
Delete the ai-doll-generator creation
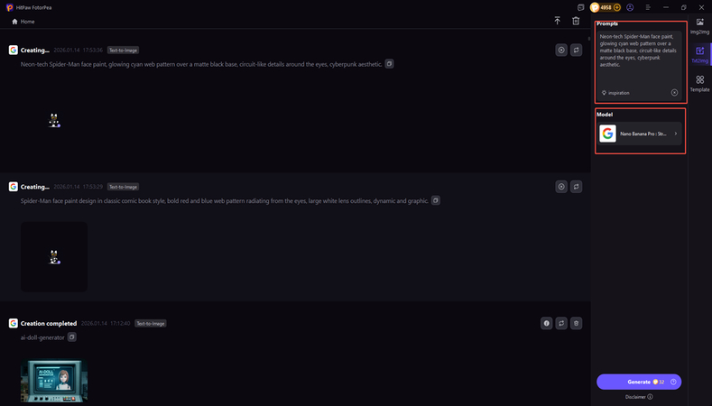[x=577, y=323]
